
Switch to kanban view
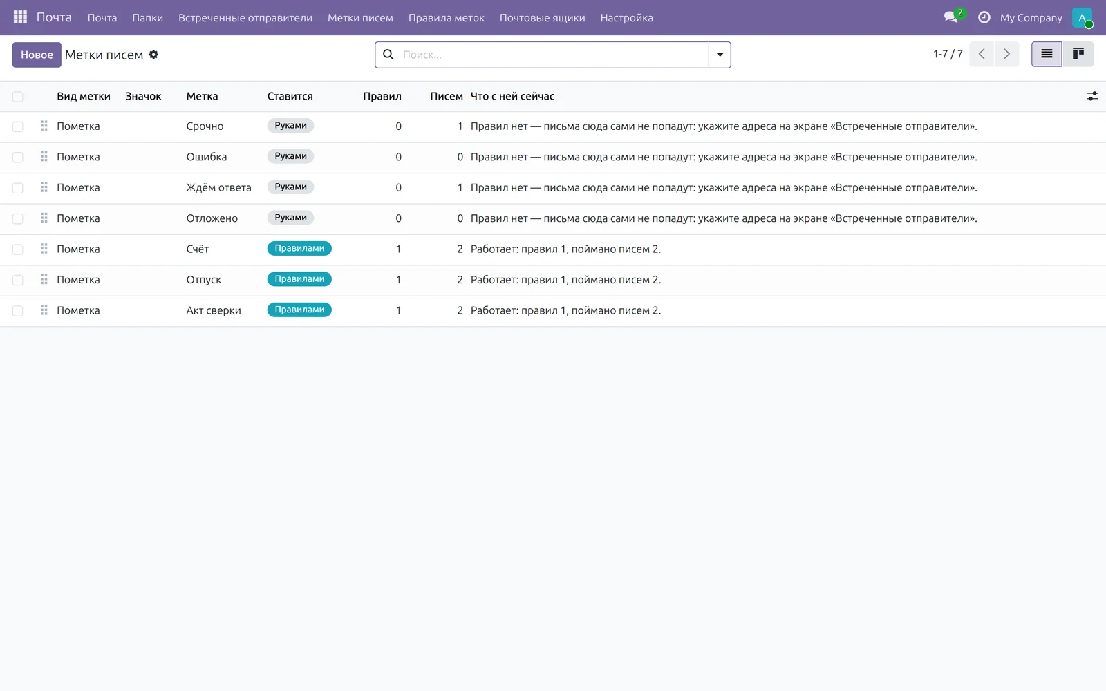pos(1078,54)
